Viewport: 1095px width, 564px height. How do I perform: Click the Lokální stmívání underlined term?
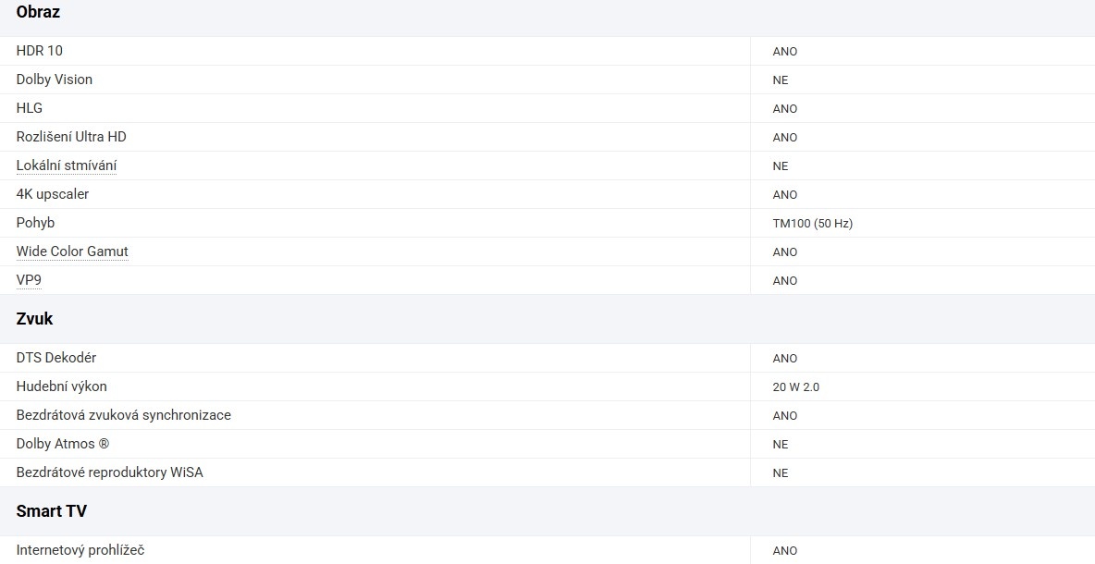pyautogui.click(x=67, y=166)
